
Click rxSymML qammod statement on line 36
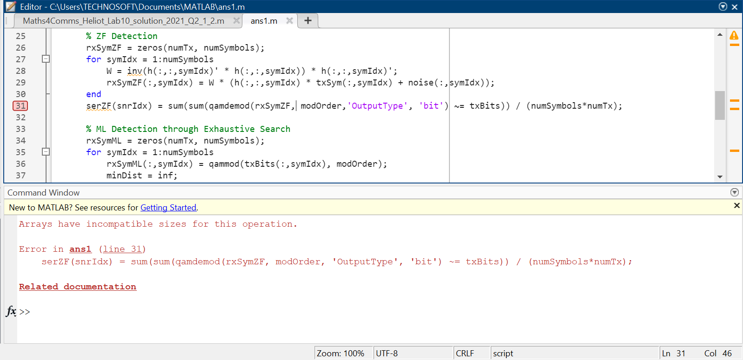click(247, 164)
